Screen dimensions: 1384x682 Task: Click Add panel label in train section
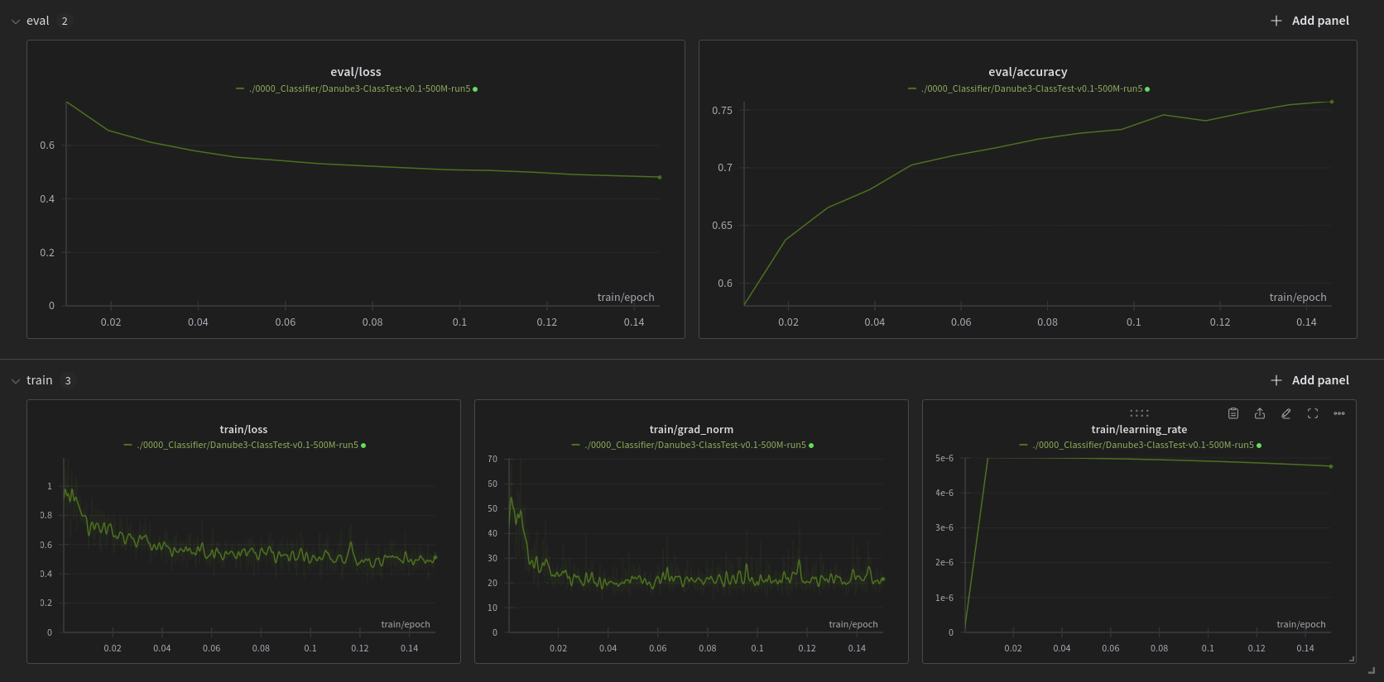pos(1320,380)
